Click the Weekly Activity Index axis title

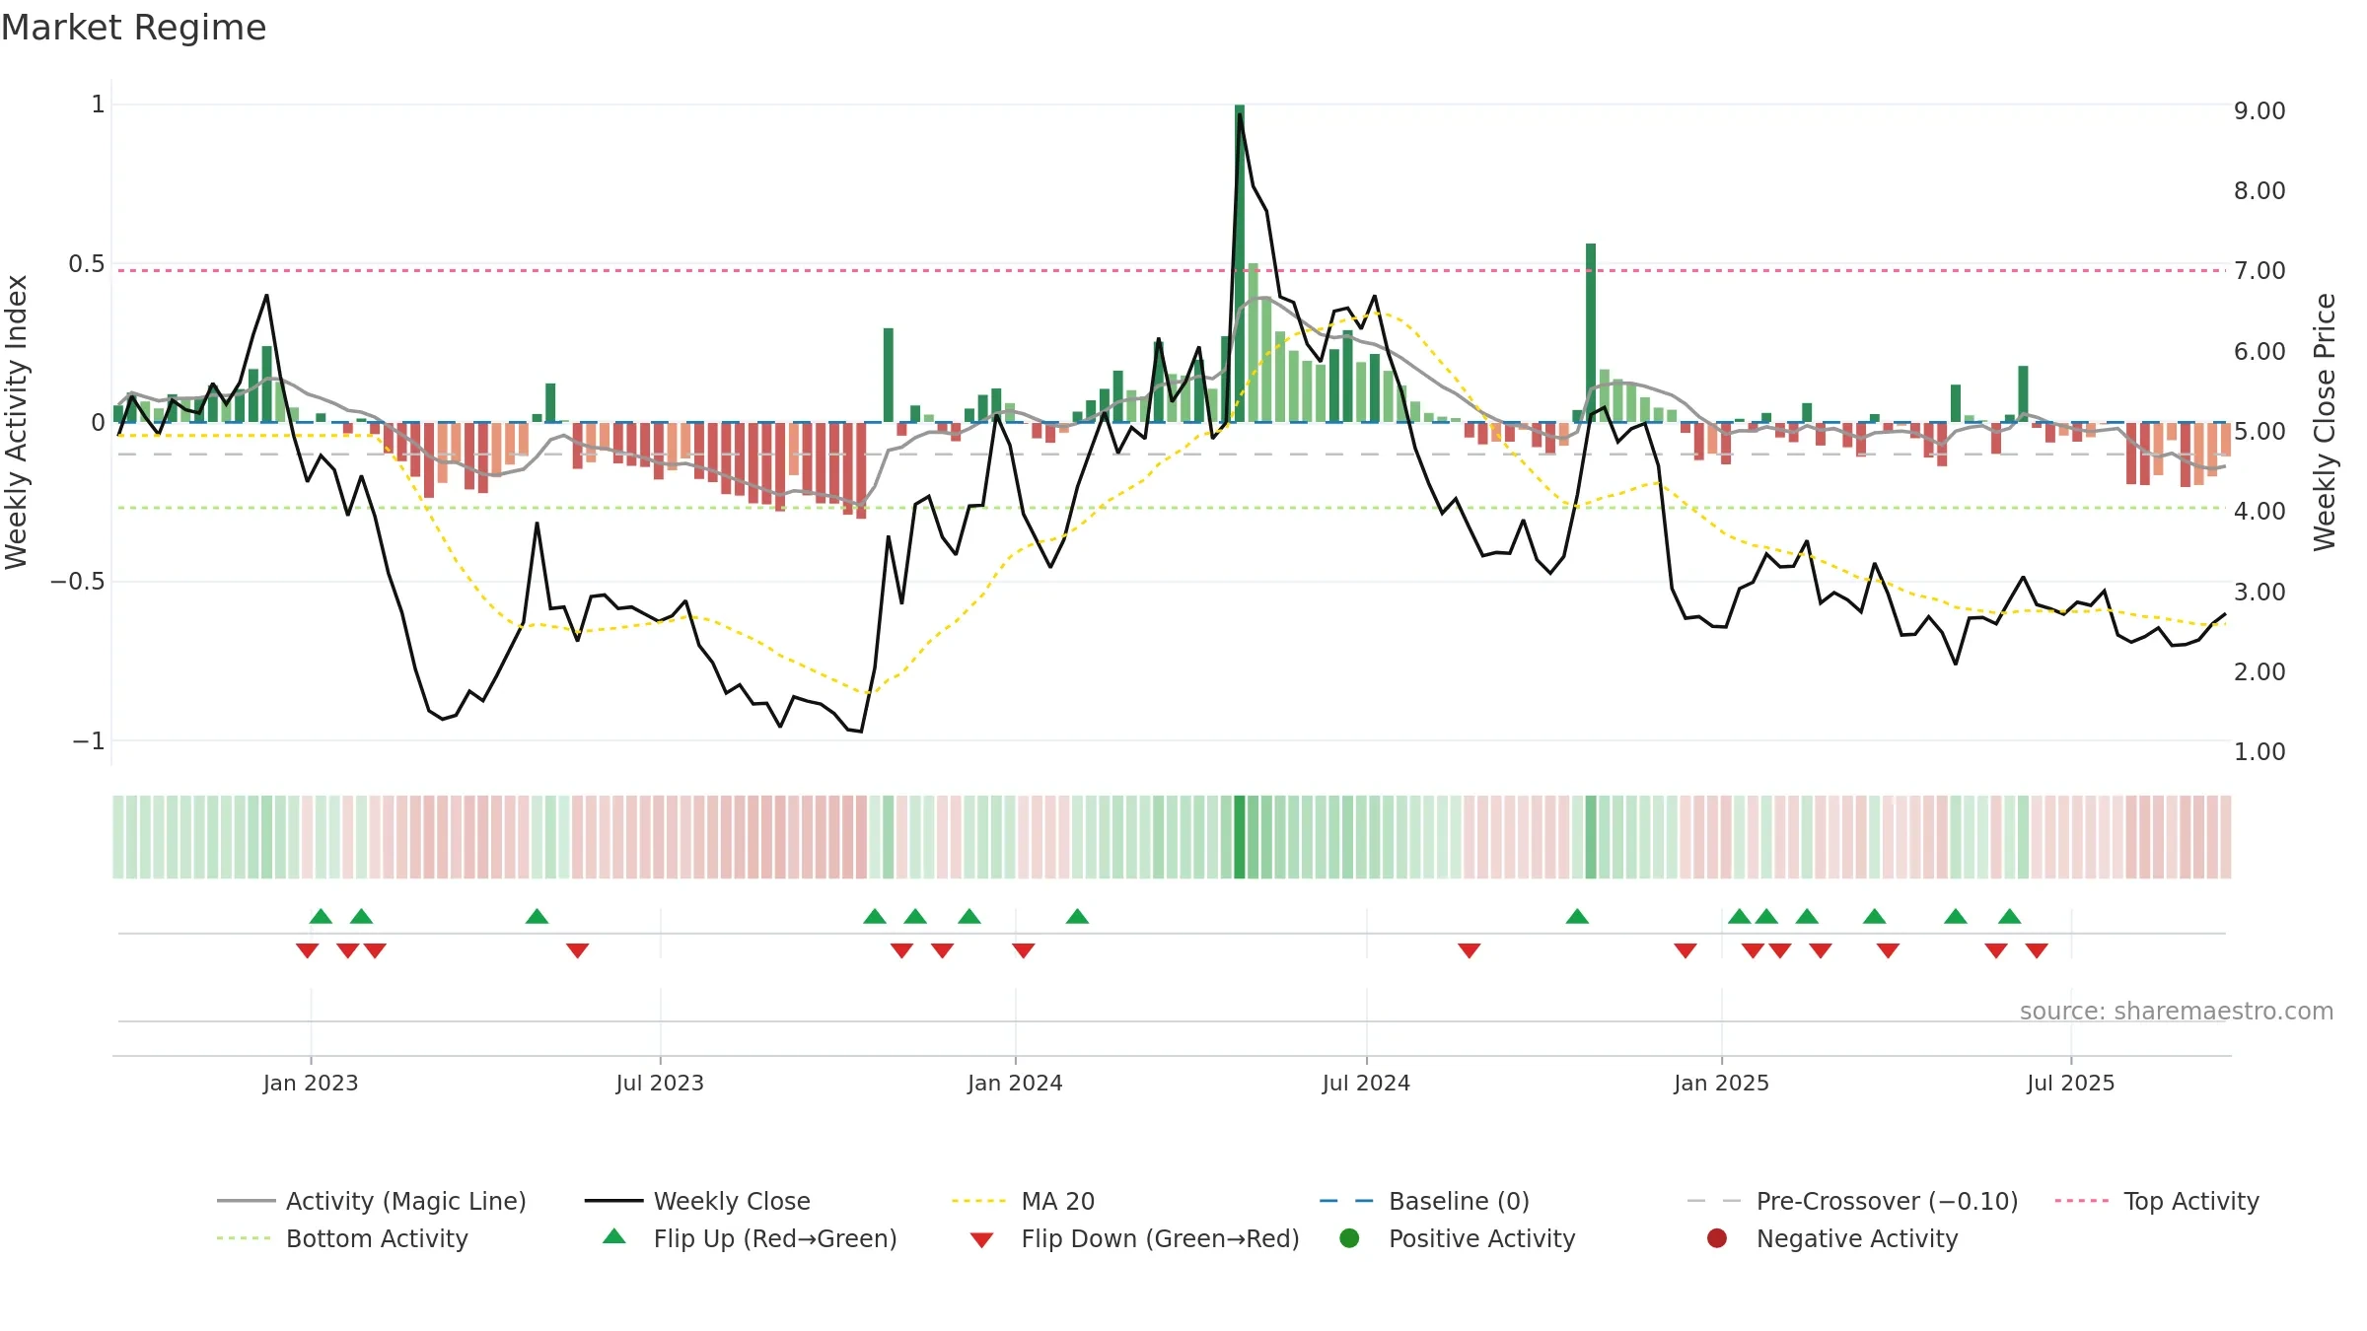tap(16, 422)
